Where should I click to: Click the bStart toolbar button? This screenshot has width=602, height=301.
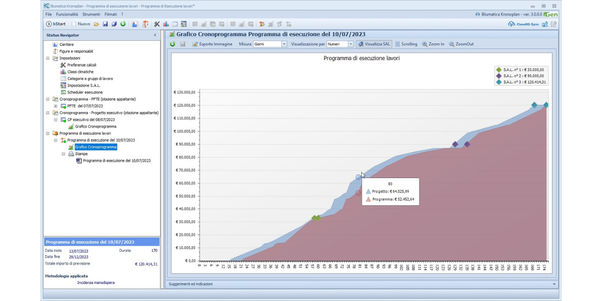pos(56,24)
